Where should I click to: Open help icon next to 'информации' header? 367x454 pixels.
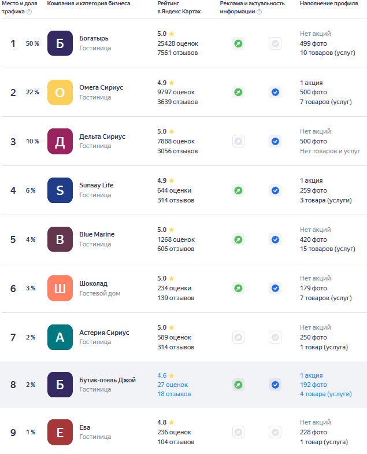[260, 12]
